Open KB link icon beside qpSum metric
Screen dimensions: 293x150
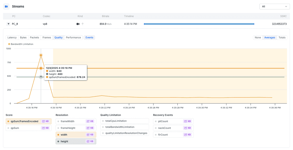[x=45, y=128]
